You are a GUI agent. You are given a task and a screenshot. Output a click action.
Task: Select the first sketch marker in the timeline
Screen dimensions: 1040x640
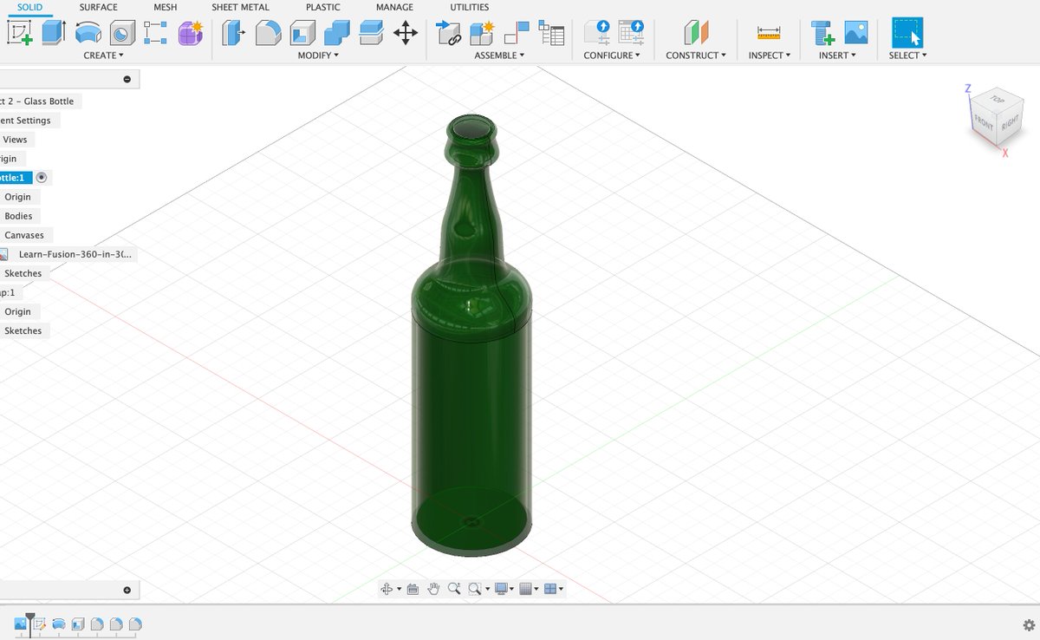[39, 623]
